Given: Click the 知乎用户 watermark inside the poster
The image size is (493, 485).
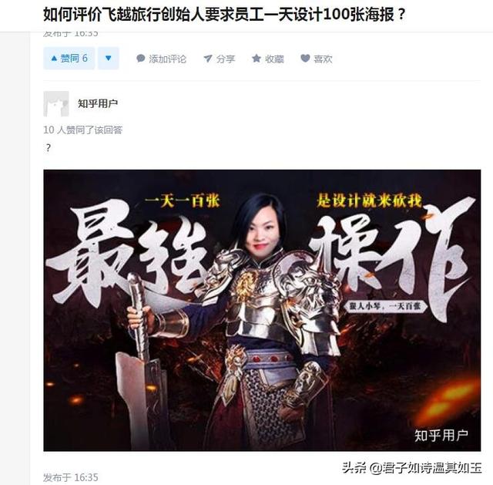Looking at the screenshot, I should click(441, 436).
